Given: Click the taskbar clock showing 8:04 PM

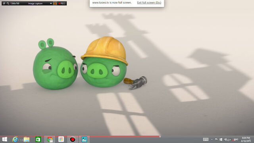Looking at the screenshot, I should (246, 139).
